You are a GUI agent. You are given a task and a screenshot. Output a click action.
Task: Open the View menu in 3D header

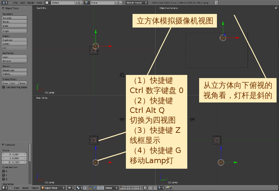point(16,188)
